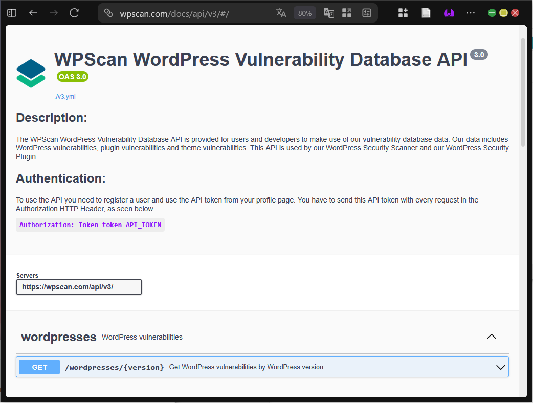The image size is (533, 403).
Task: Toggle the browser sidebar panel icon
Action: click(x=11, y=12)
